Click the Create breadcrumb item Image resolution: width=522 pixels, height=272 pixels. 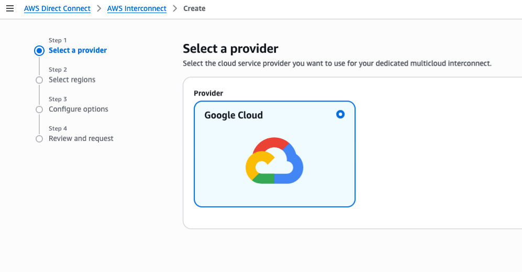pyautogui.click(x=194, y=9)
